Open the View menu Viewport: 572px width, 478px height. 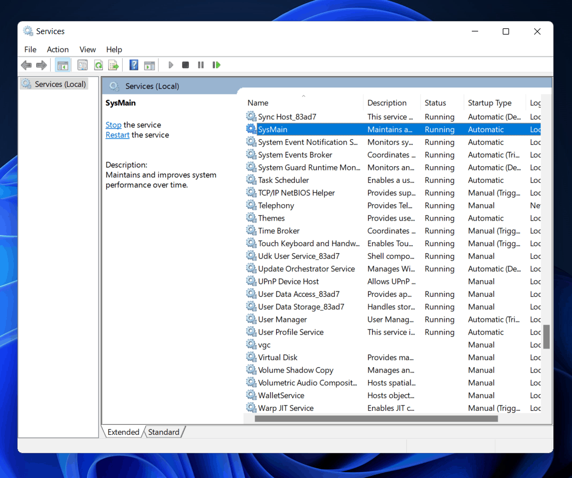point(87,50)
